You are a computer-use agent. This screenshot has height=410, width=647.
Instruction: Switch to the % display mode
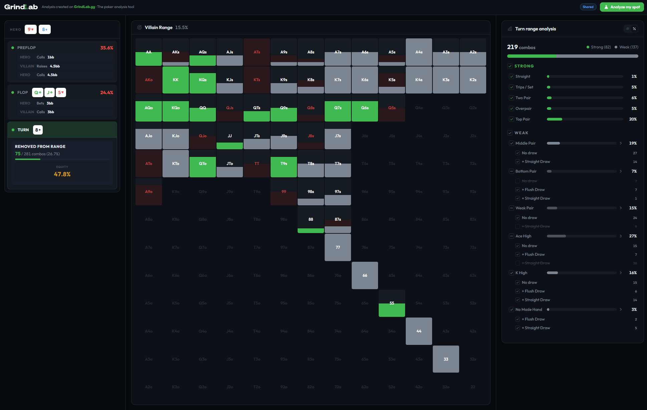[634, 29]
